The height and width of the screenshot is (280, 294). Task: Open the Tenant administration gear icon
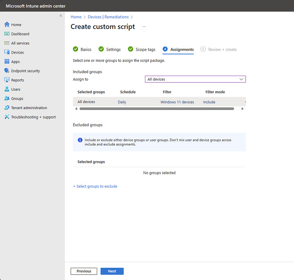(7, 108)
